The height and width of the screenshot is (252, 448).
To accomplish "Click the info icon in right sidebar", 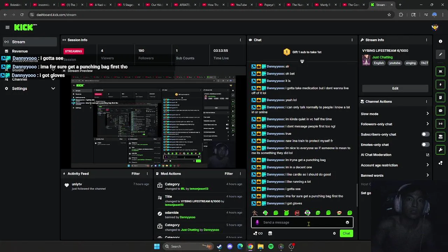I will (440, 41).
